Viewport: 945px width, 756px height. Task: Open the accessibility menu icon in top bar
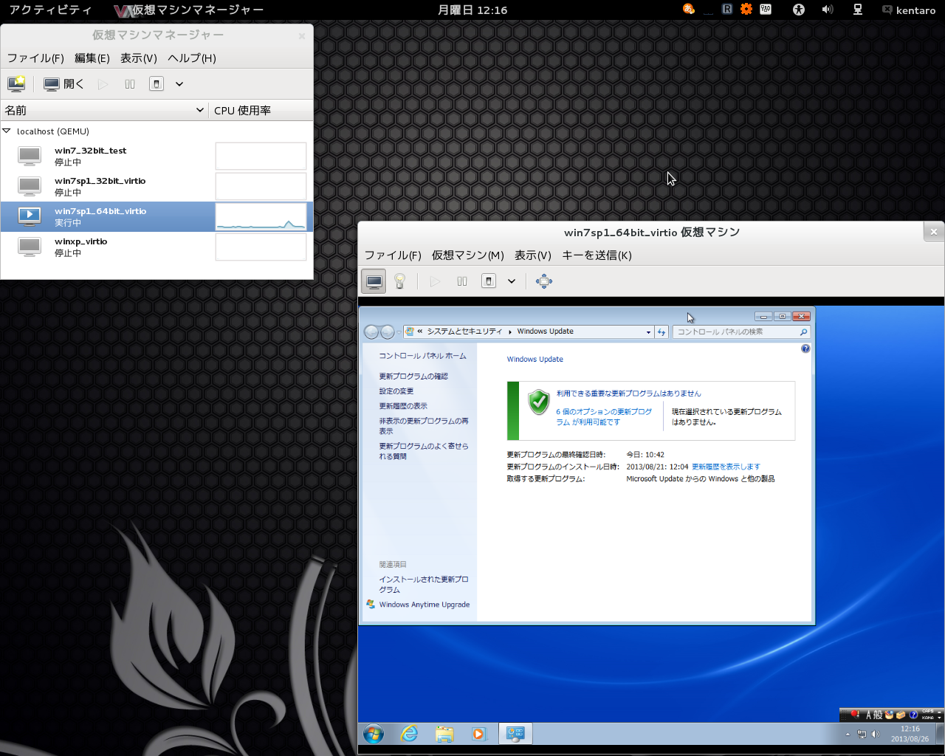798,10
